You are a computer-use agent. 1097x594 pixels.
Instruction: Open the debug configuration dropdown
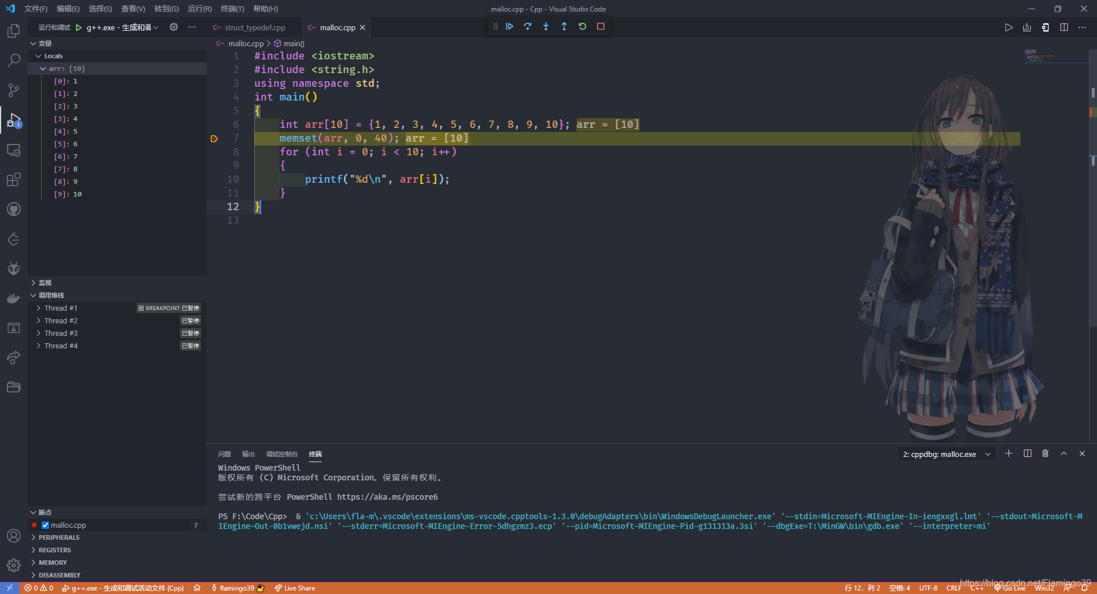click(x=123, y=27)
